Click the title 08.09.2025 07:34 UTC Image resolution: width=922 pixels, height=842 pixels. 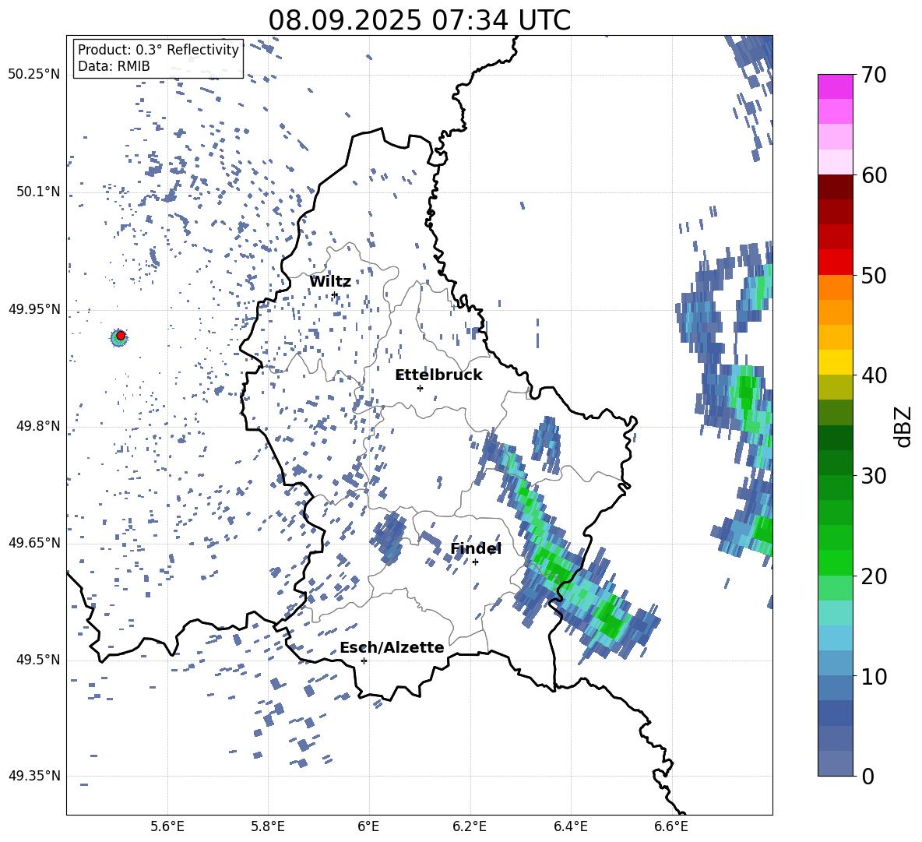tap(419, 20)
